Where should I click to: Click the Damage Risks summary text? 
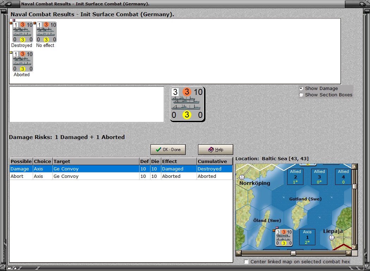pos(67,137)
